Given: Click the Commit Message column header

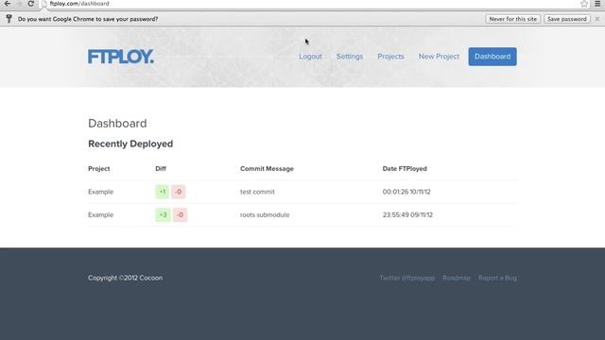Looking at the screenshot, I should (x=267, y=168).
